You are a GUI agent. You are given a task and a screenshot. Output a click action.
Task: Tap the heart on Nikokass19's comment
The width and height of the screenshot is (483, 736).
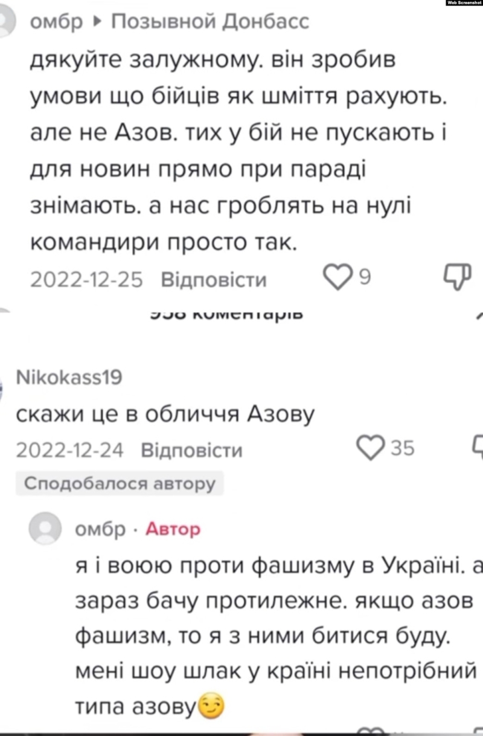click(x=369, y=448)
